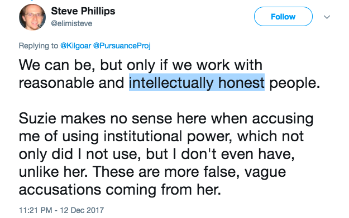Click the highlighted 'intellectually honest' text
Viewport: 349px width, 218px height.
tap(197, 82)
